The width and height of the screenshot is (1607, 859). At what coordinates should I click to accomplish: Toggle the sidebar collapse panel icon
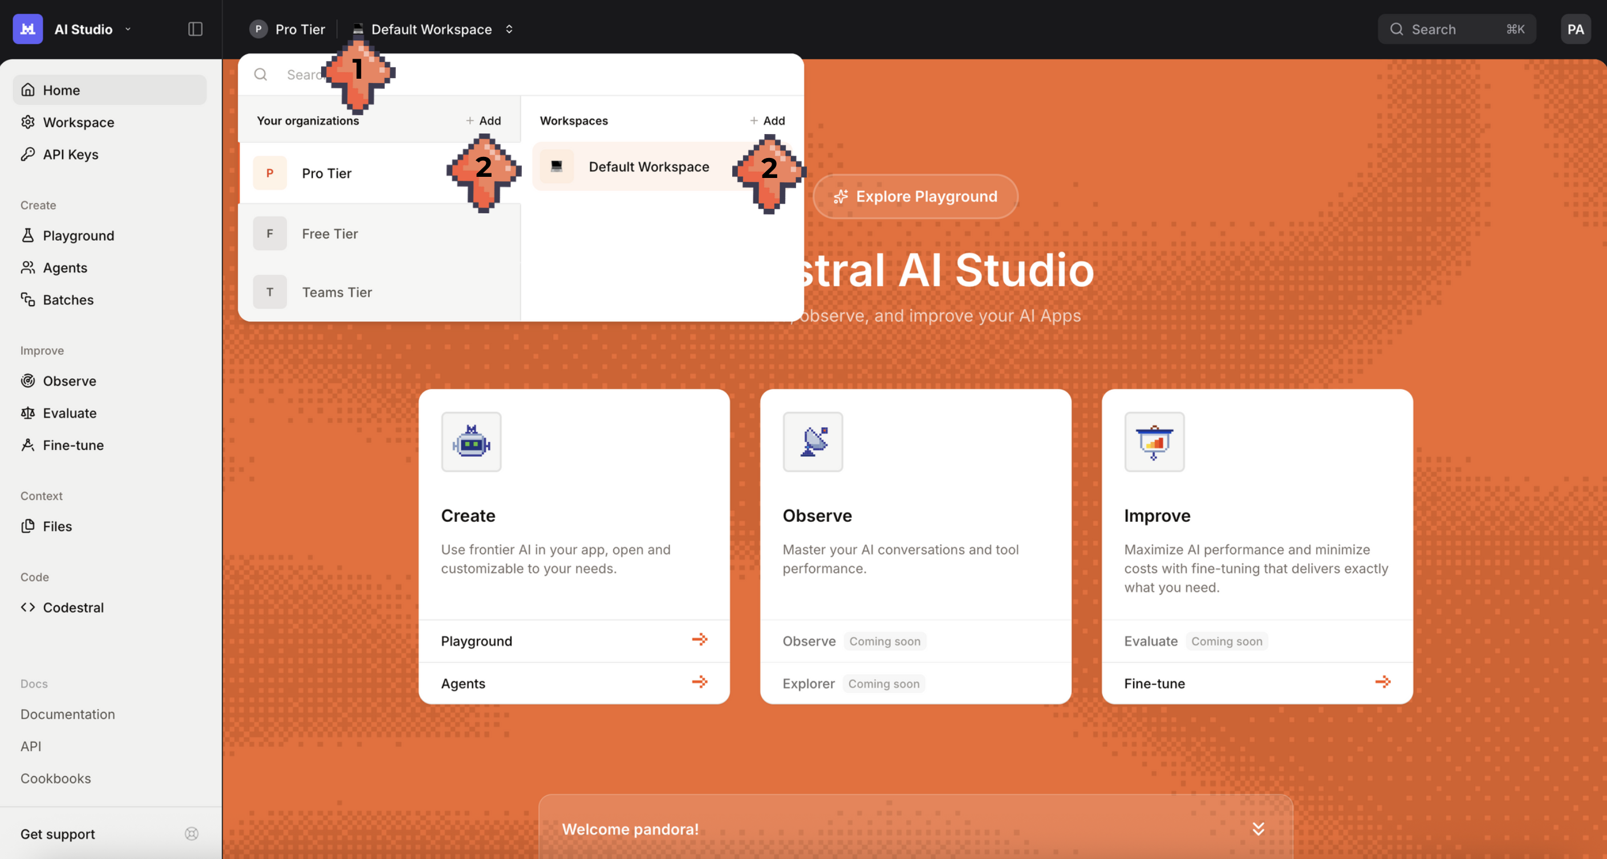194,29
